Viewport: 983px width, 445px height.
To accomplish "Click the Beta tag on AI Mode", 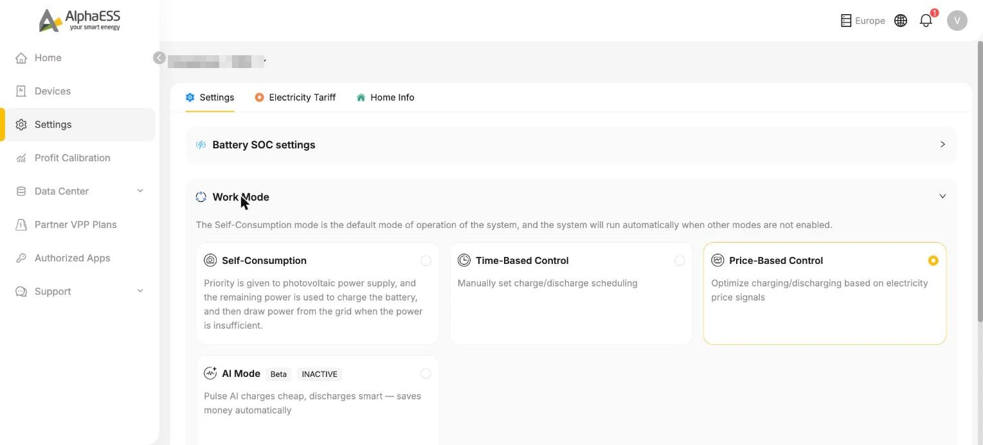I will 278,374.
